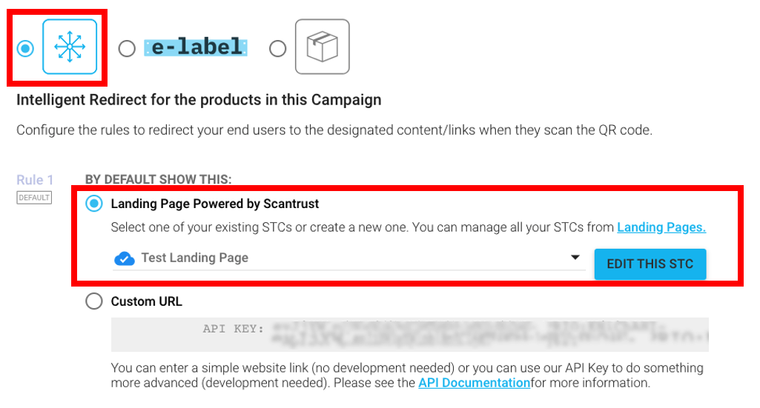The image size is (760, 408).
Task: Click the blue cloud checkmark icon
Action: (125, 258)
